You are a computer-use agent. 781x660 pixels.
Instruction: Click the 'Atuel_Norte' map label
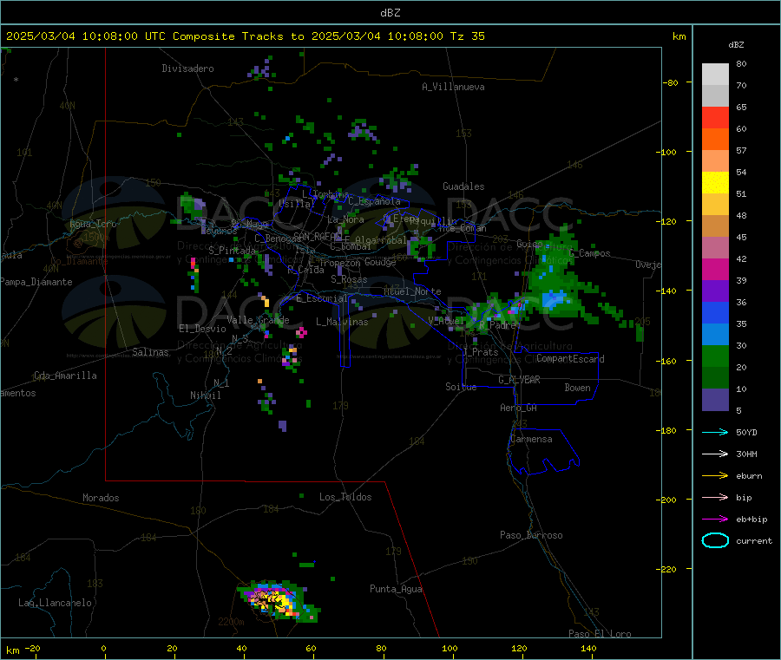[x=412, y=291]
